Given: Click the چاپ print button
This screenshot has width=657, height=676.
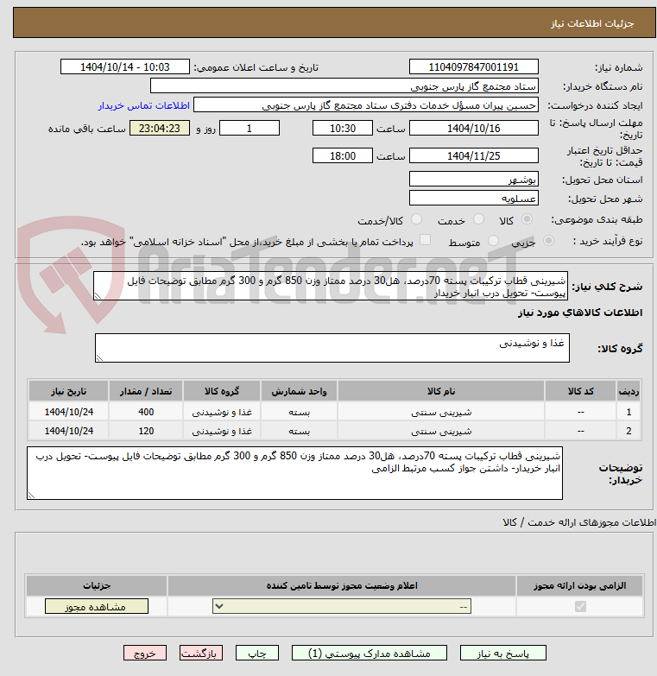Looking at the screenshot, I should coord(257,653).
